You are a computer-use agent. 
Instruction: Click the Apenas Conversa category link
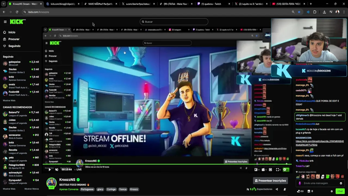pos(69,189)
